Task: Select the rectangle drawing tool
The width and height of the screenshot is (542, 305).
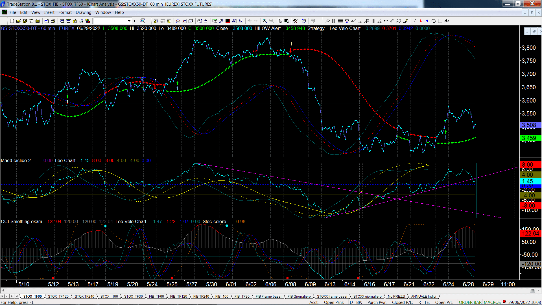Action: pos(440,21)
